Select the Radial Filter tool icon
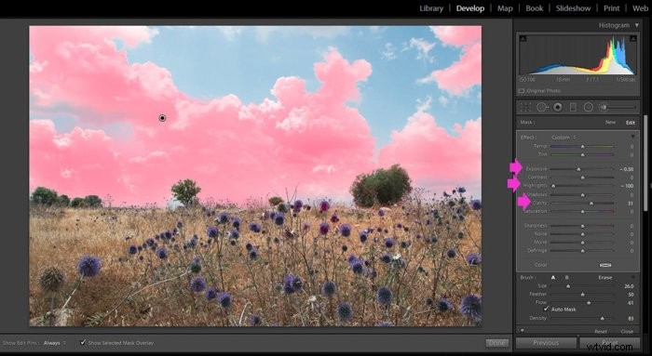 click(588, 107)
